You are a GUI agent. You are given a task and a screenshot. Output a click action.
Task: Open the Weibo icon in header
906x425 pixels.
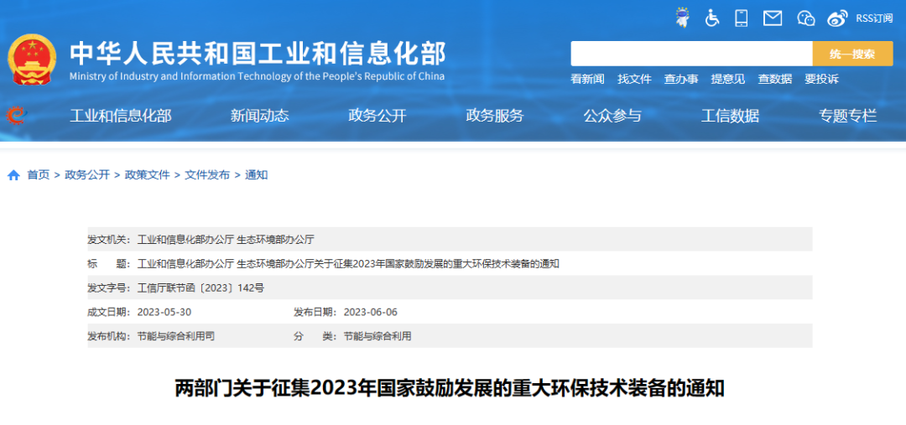837,18
